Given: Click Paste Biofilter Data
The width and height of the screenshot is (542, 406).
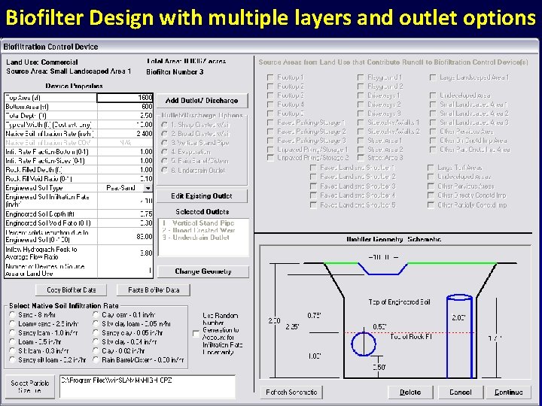Looking at the screenshot, I should [x=154, y=290].
